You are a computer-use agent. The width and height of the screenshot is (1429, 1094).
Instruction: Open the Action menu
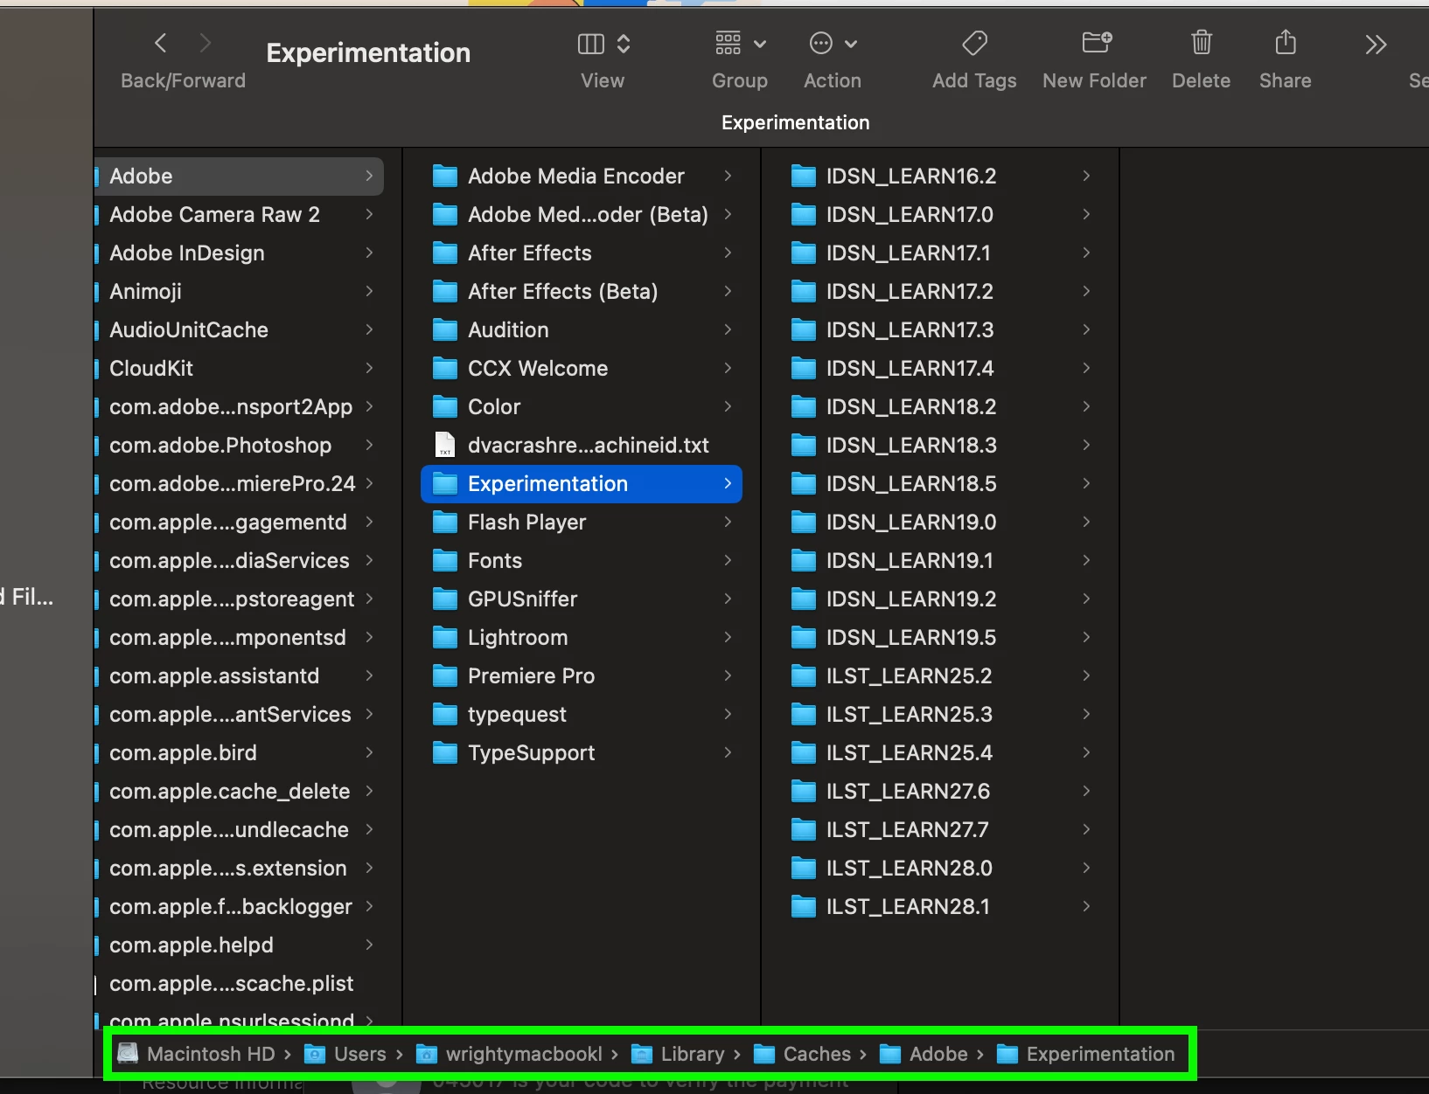click(833, 43)
